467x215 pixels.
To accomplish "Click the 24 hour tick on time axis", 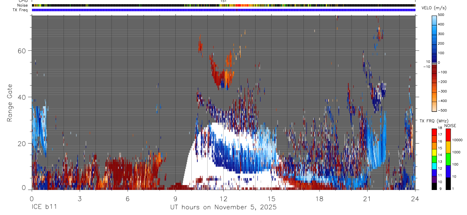I will [415, 198].
